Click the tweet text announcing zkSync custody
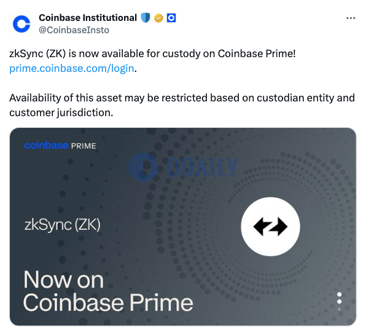 [x=152, y=53]
